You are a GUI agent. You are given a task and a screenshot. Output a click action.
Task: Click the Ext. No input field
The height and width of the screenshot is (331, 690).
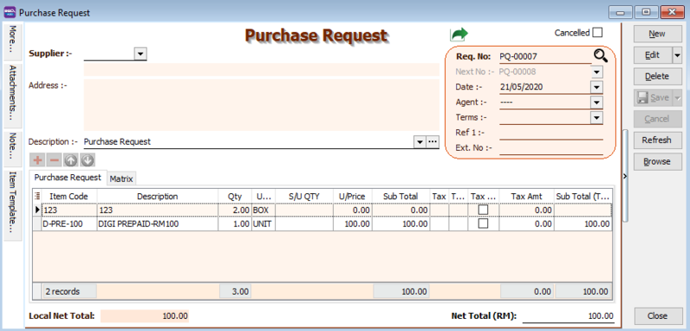tap(551, 148)
